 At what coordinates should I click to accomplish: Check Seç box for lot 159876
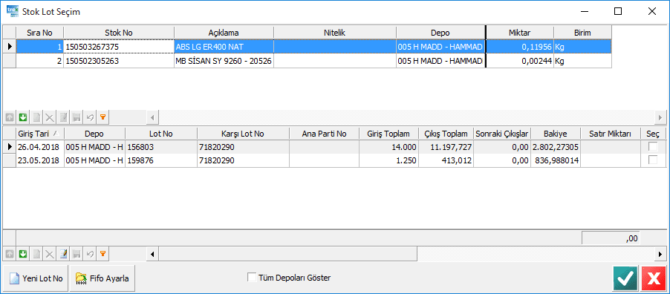click(x=653, y=160)
